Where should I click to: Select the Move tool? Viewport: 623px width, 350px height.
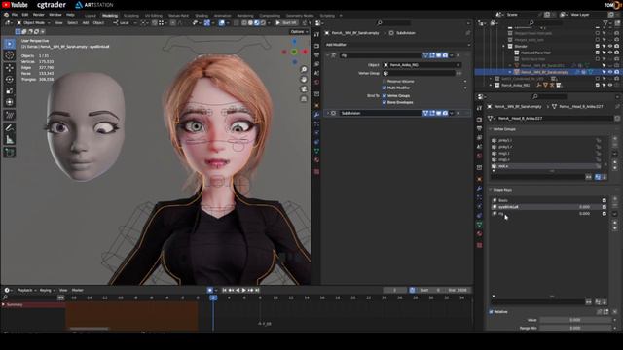pos(10,68)
